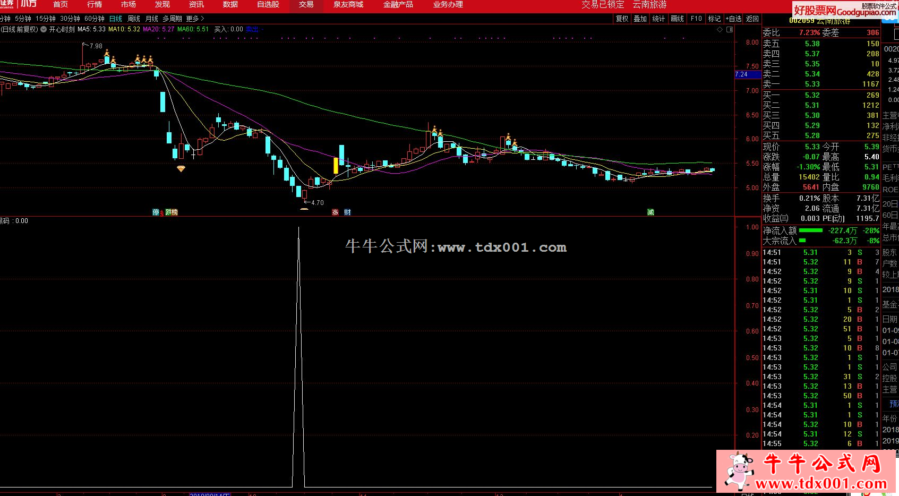This screenshot has width=899, height=496.
Task: Click the white spike in indicator panel
Action: point(298,357)
